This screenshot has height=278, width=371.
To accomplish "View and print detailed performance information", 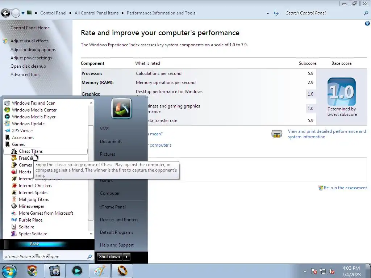I will [x=327, y=134].
